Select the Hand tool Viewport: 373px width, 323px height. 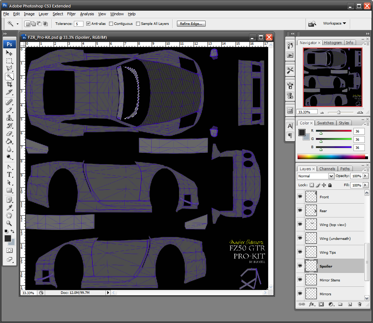coord(9,215)
